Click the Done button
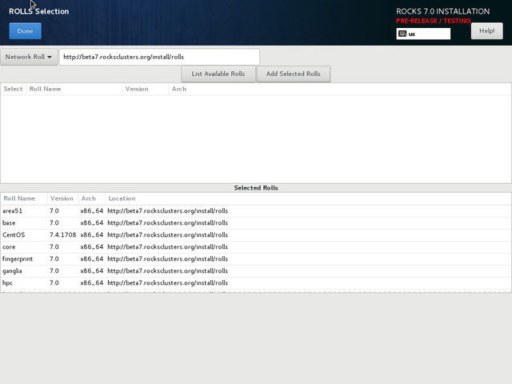 coord(25,31)
